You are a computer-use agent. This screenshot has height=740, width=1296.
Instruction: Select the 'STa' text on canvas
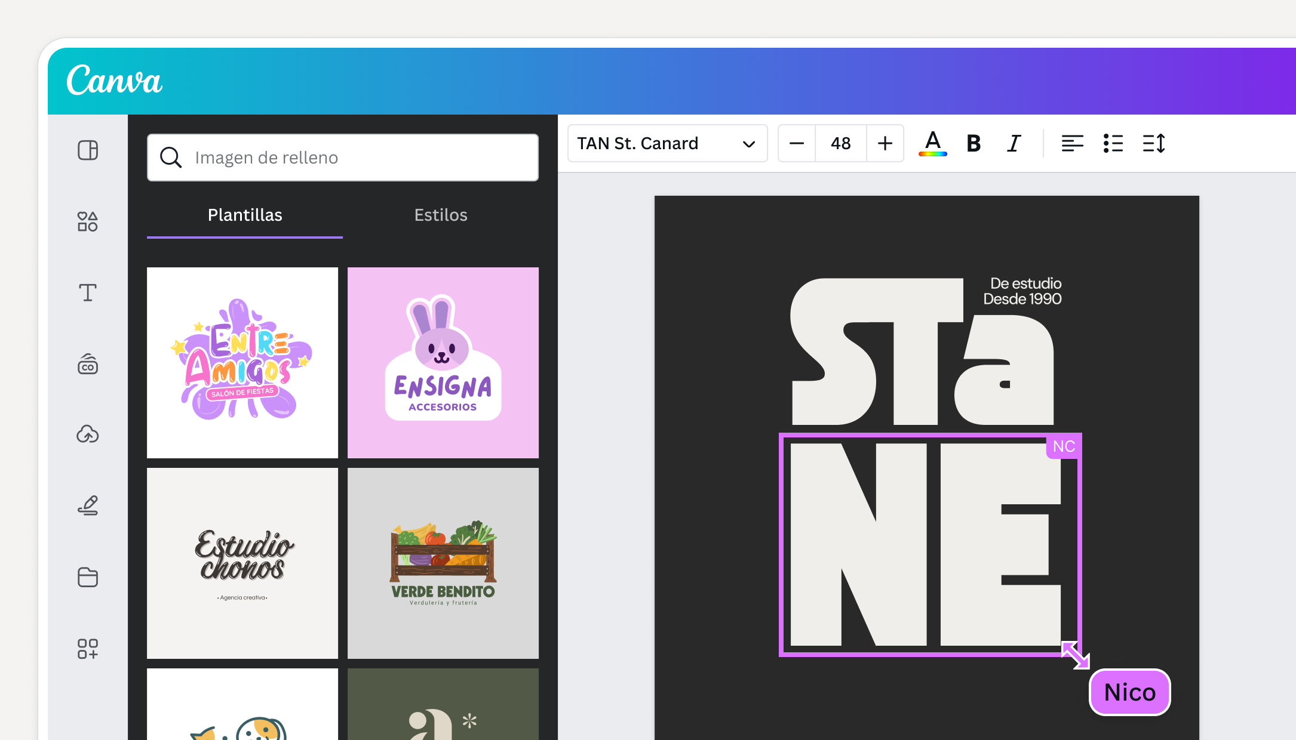pyautogui.click(x=923, y=351)
